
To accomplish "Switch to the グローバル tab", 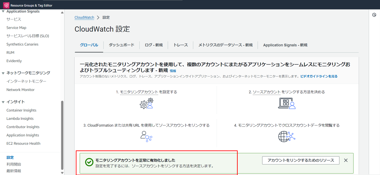I will click(x=89, y=45).
